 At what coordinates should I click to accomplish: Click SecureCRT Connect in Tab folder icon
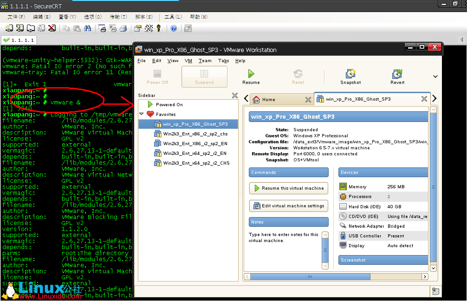point(31,28)
